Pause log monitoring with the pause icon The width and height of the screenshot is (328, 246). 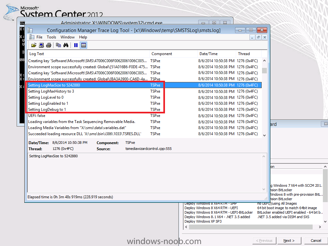point(76,45)
